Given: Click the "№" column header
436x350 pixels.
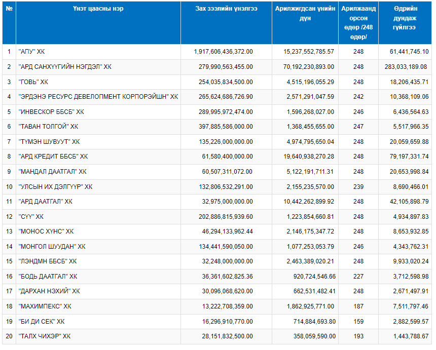Looking at the screenshot, I should click(x=9, y=9).
